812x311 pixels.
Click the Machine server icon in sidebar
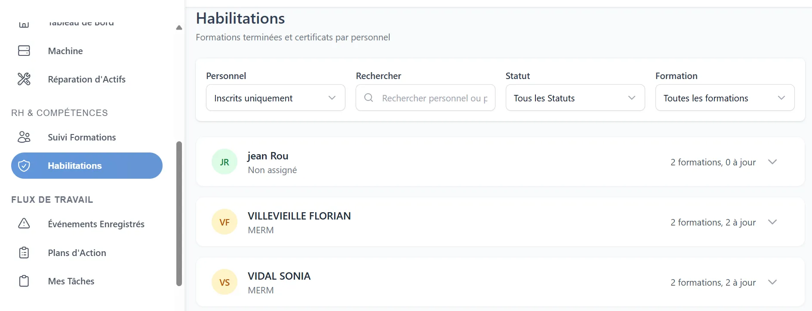[24, 51]
